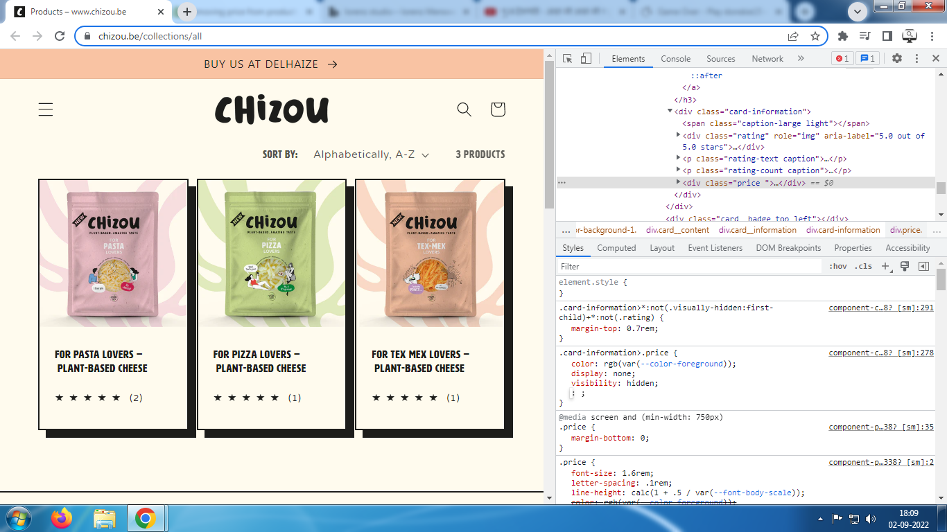
Task: Click the Buy Us At Delhaize banner
Action: tap(271, 64)
